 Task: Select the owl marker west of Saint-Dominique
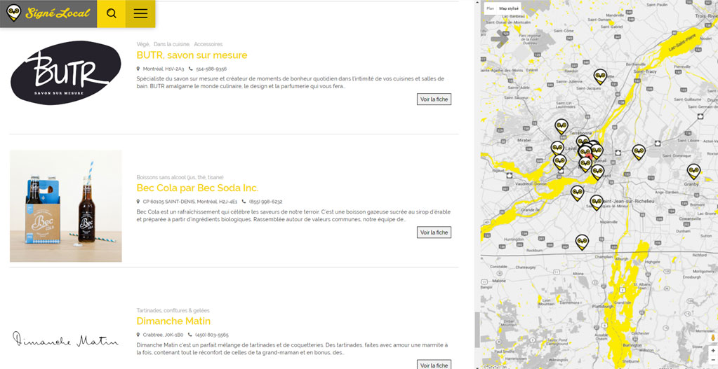pyautogui.click(x=638, y=152)
